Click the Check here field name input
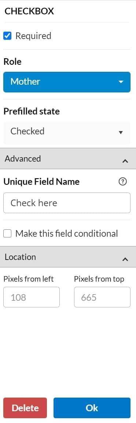136x423 pixels. point(67,203)
